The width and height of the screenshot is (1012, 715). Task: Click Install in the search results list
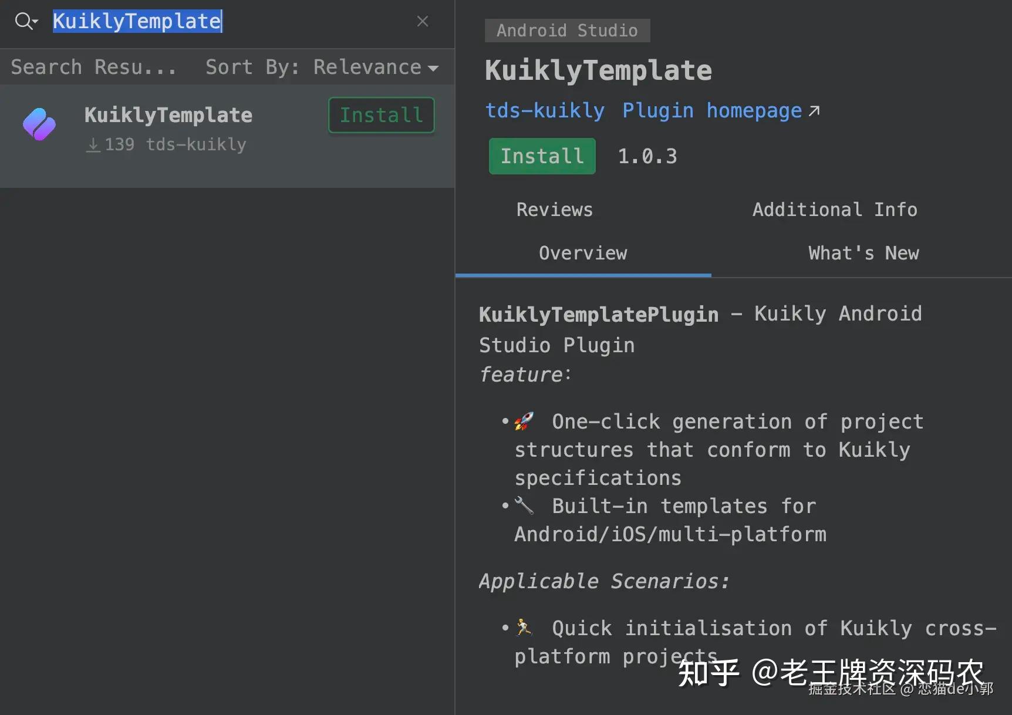point(380,115)
